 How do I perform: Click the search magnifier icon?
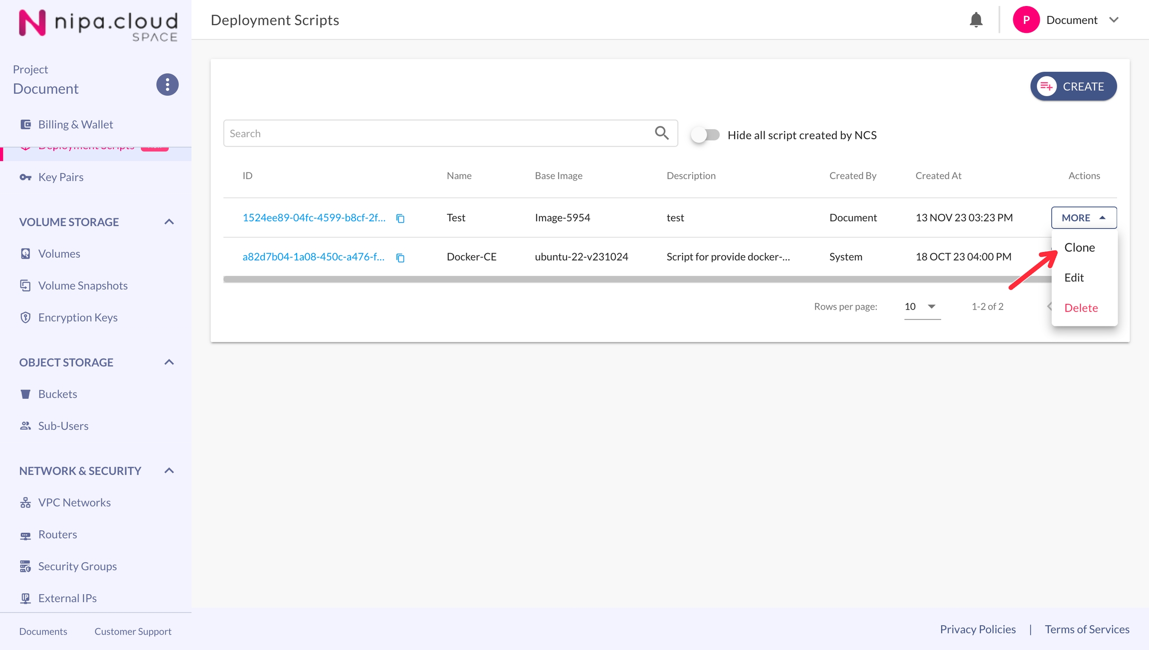click(662, 133)
